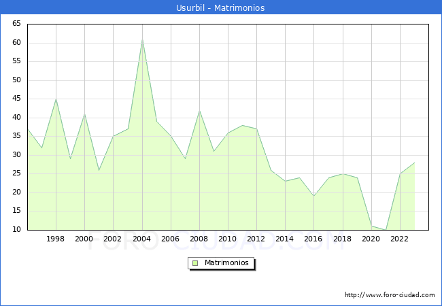
Task: Click the 2008 x-axis label
Action: pos(199,239)
